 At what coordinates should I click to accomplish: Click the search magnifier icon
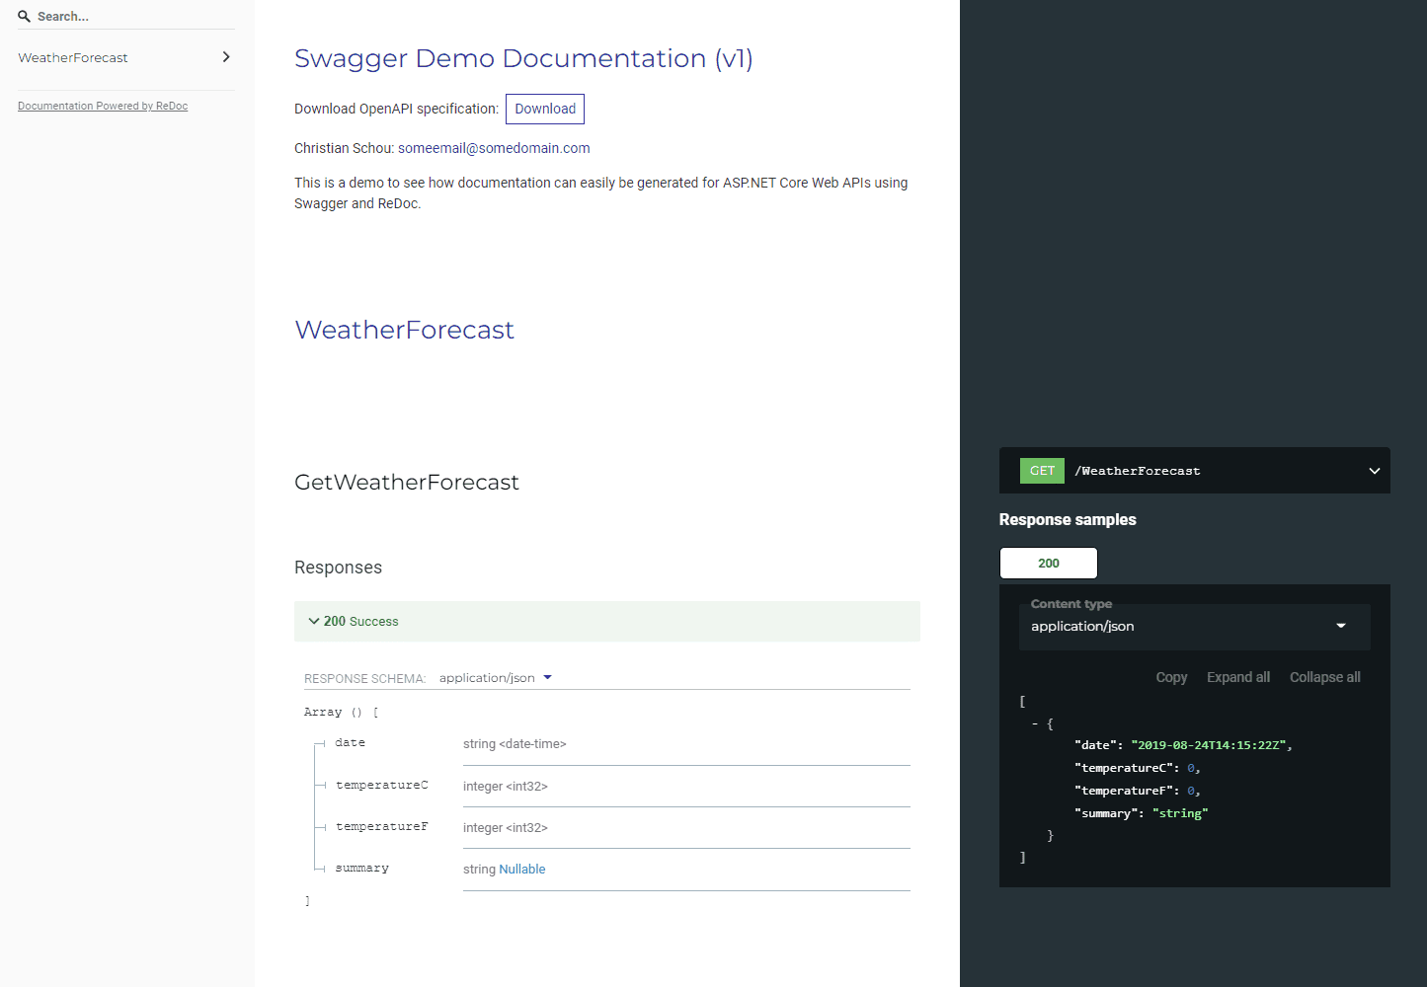pyautogui.click(x=24, y=16)
